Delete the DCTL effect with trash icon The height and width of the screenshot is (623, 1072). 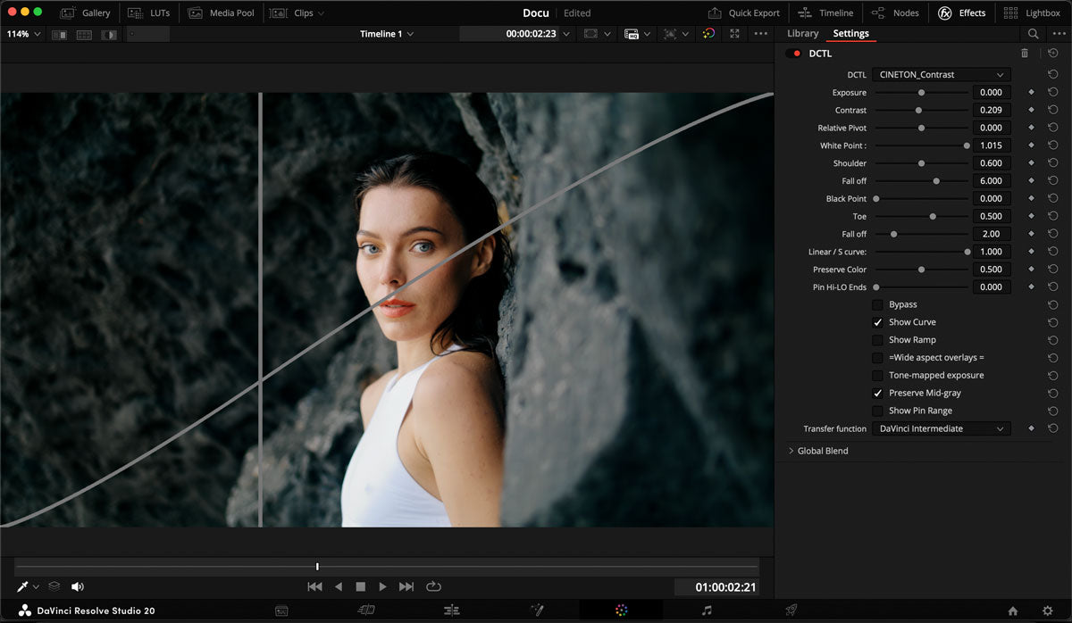[x=1025, y=54]
